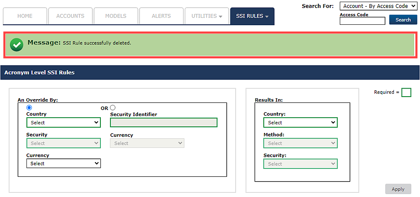Open the Currency dropdown under Security Identifier

147,143
